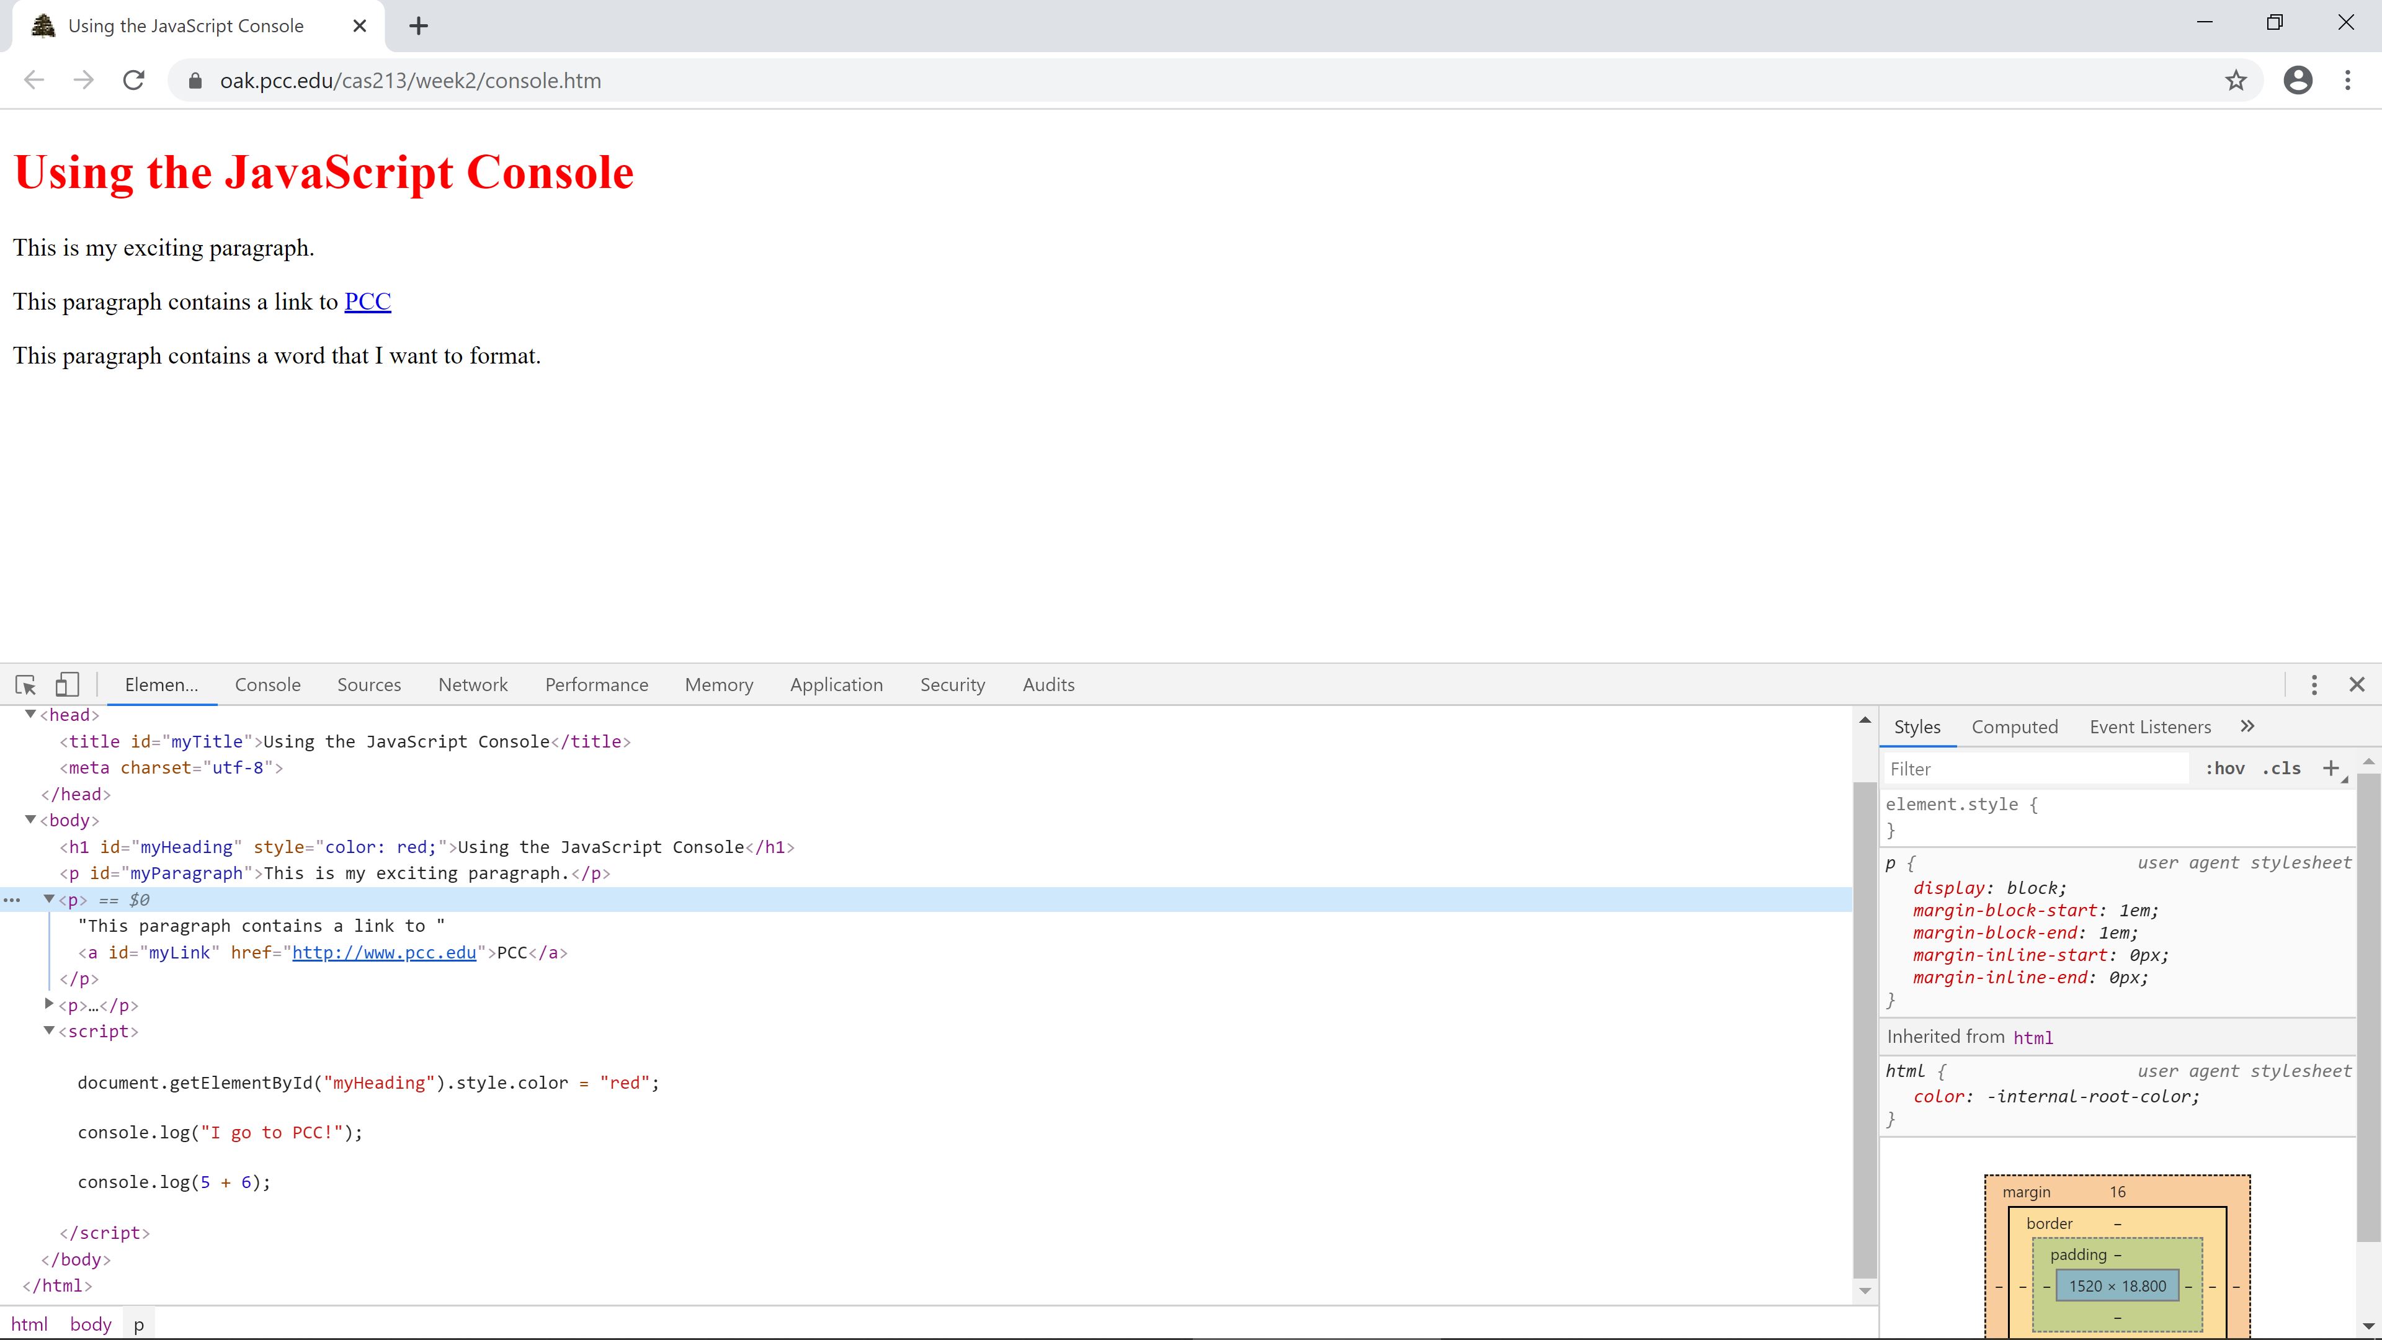Screen dimensions: 2382x1340
Task: Open the DevTools customize menu
Action: (2314, 684)
